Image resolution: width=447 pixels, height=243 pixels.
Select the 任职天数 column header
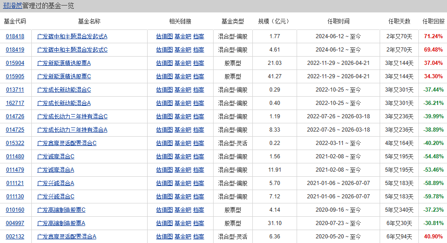399,21
